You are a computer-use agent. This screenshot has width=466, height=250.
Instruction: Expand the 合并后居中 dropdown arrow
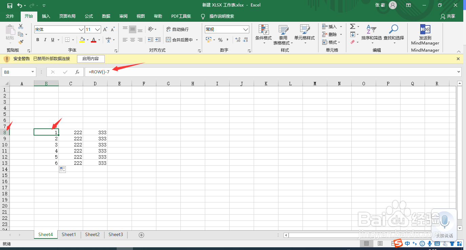[x=197, y=40]
